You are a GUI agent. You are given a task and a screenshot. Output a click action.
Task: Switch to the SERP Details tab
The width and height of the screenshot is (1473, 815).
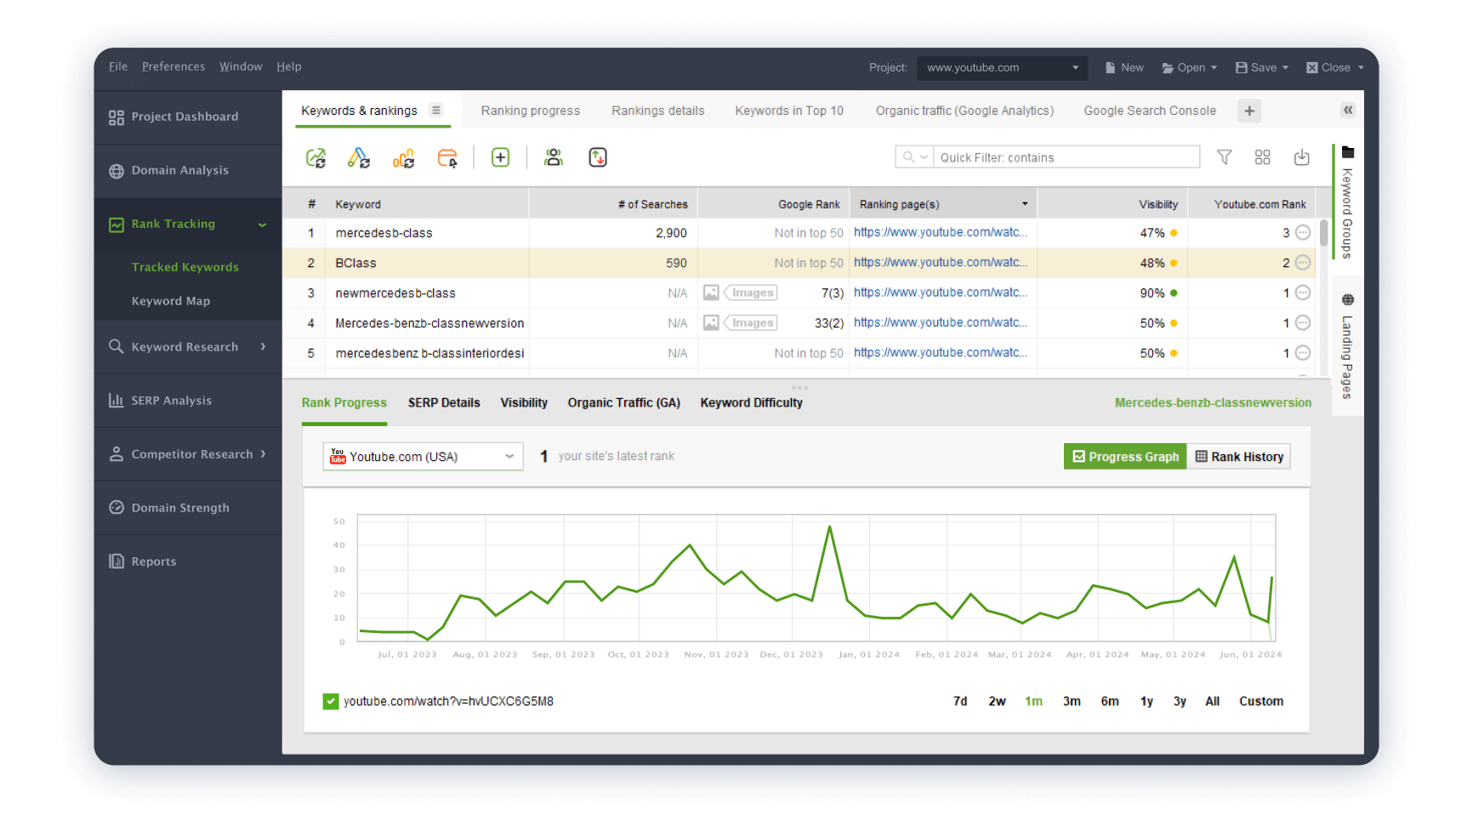(x=444, y=402)
